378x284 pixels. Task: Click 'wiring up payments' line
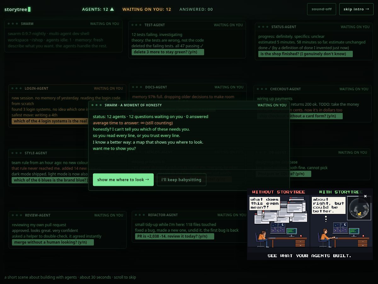tap(275, 99)
